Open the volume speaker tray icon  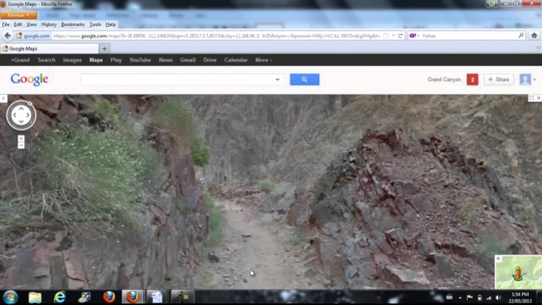point(498,298)
